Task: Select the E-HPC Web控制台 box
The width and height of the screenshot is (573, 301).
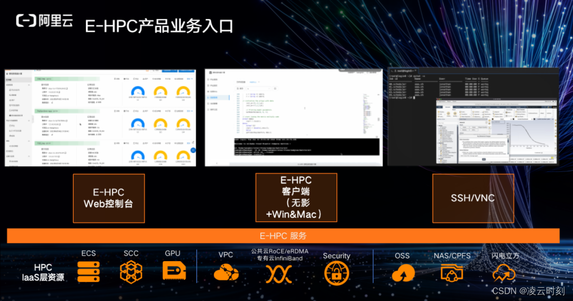Action: click(109, 198)
